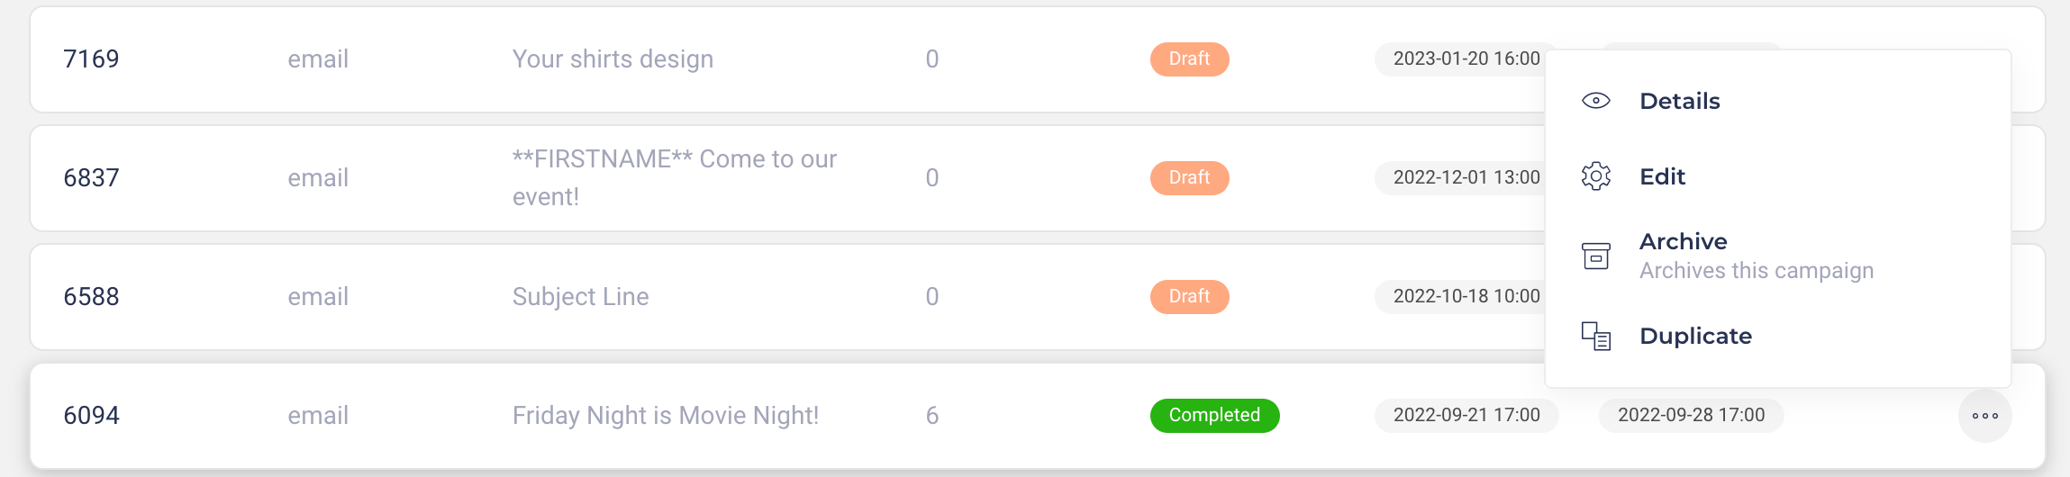This screenshot has height=477, width=2070.
Task: Choose Edit in the campaign menu
Action: coord(1662,176)
